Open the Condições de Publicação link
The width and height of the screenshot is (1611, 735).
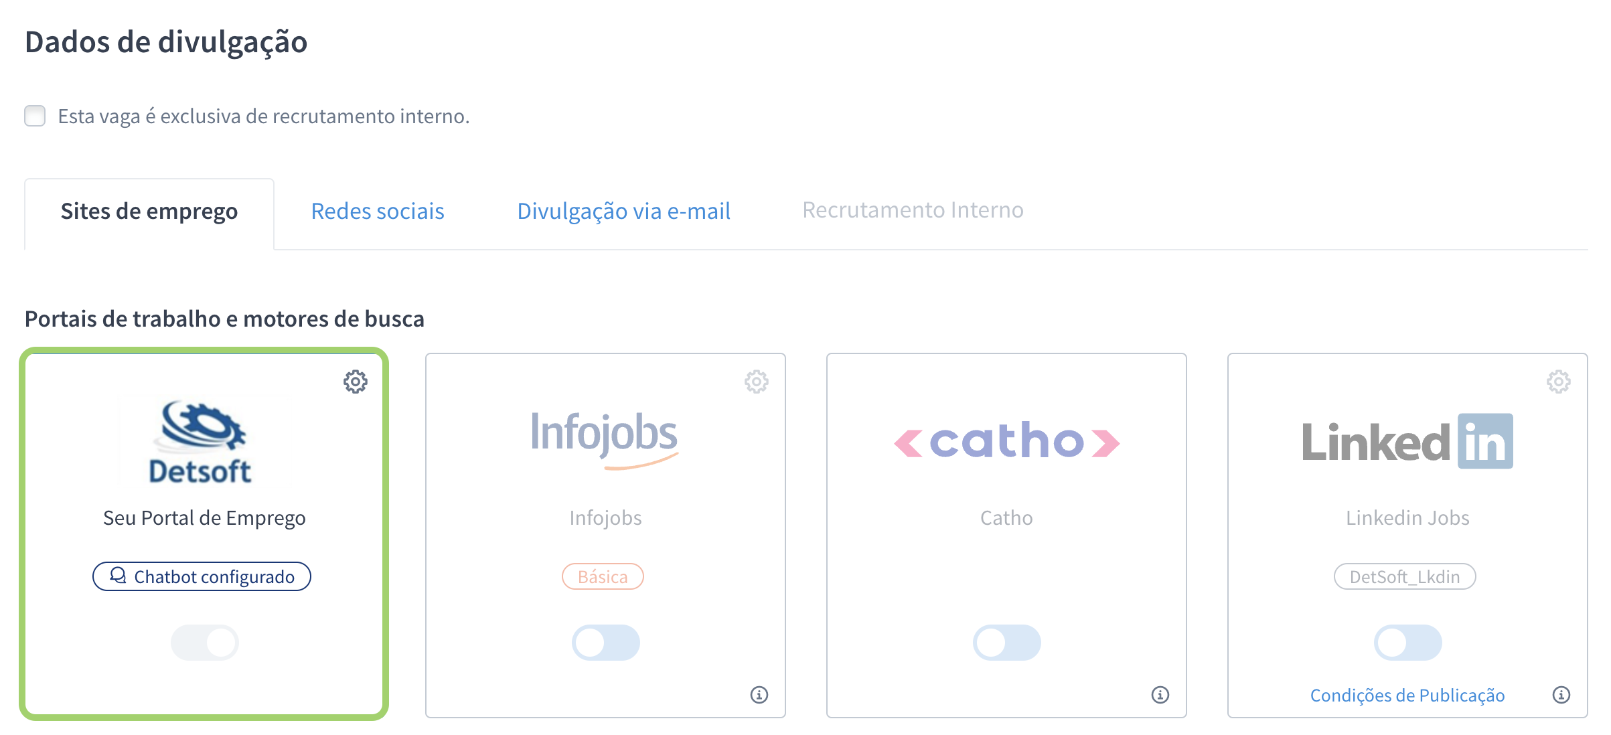(1407, 696)
